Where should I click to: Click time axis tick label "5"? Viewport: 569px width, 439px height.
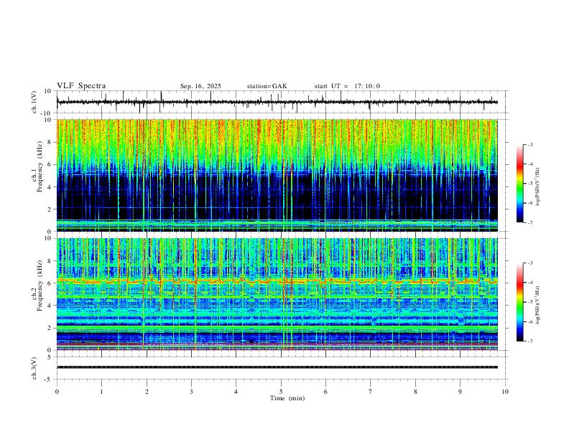point(281,392)
